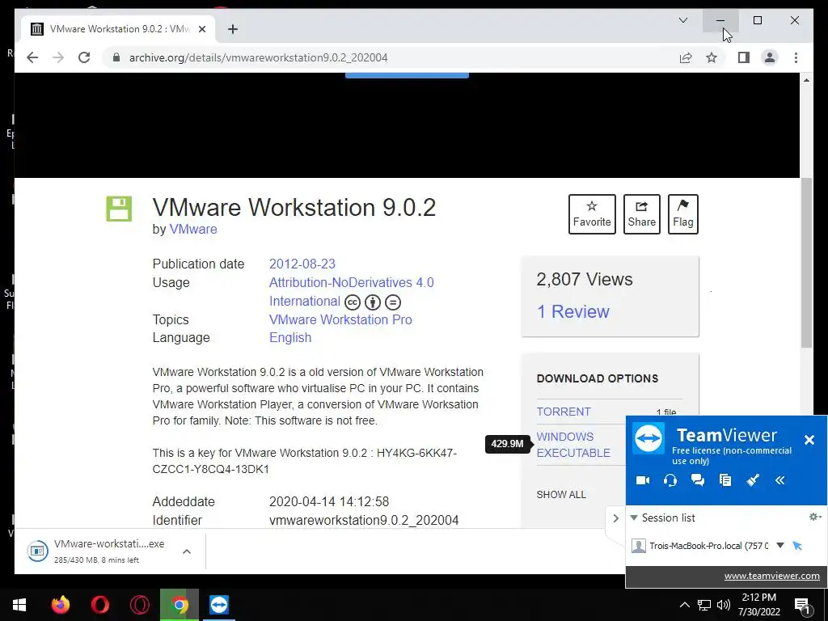Image resolution: width=828 pixels, height=621 pixels.
Task: Select the Trois-MacBook-Pro.local session entry
Action: 708,546
